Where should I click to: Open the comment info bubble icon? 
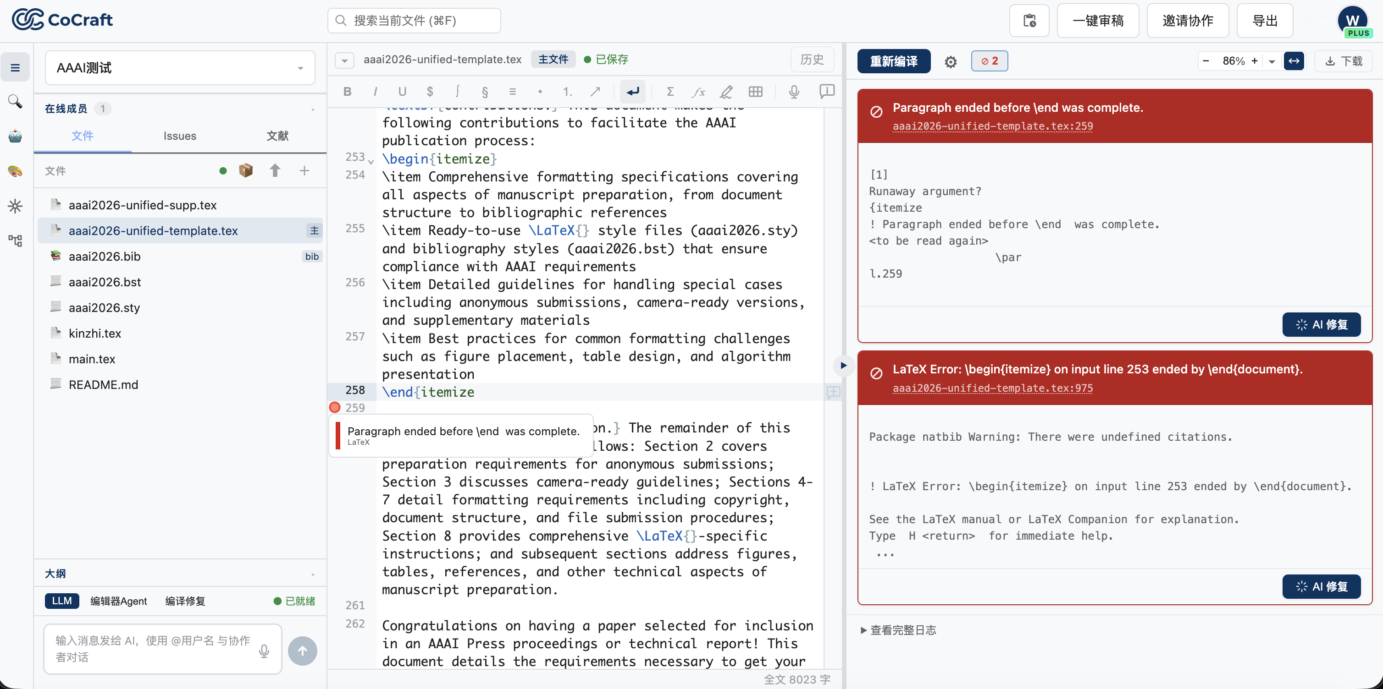tap(827, 92)
